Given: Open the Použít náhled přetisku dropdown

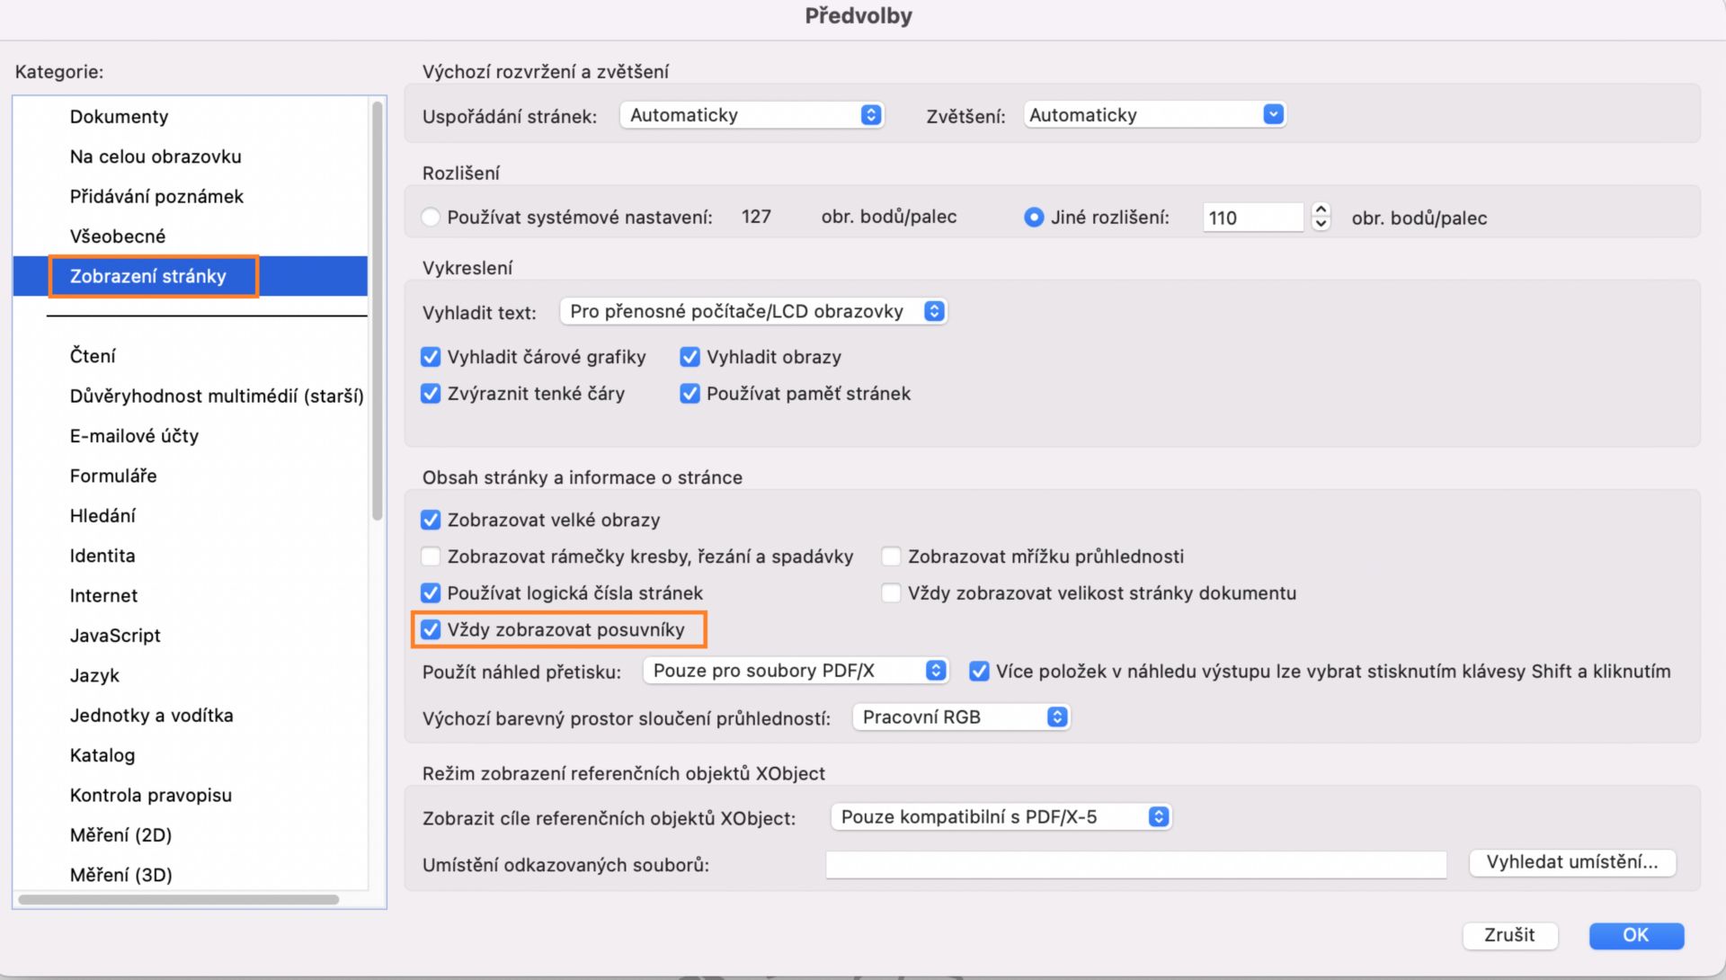Looking at the screenshot, I should 796,671.
